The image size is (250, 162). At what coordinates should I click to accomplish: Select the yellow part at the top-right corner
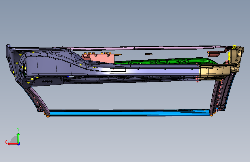234,47
